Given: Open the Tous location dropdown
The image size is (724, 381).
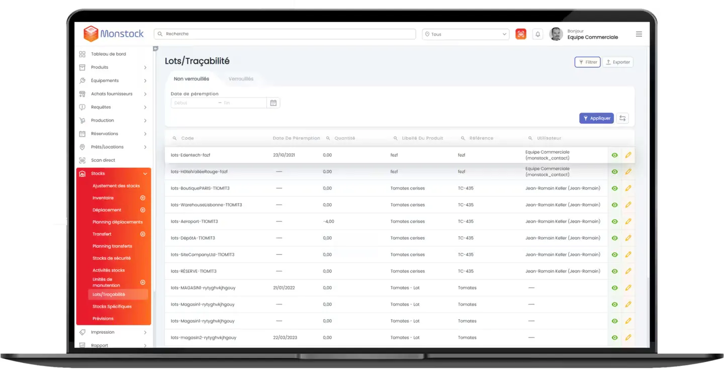Looking at the screenshot, I should click(x=466, y=34).
